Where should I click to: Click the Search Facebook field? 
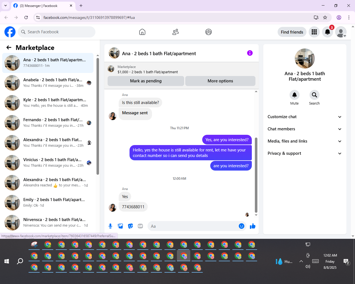coord(57,32)
